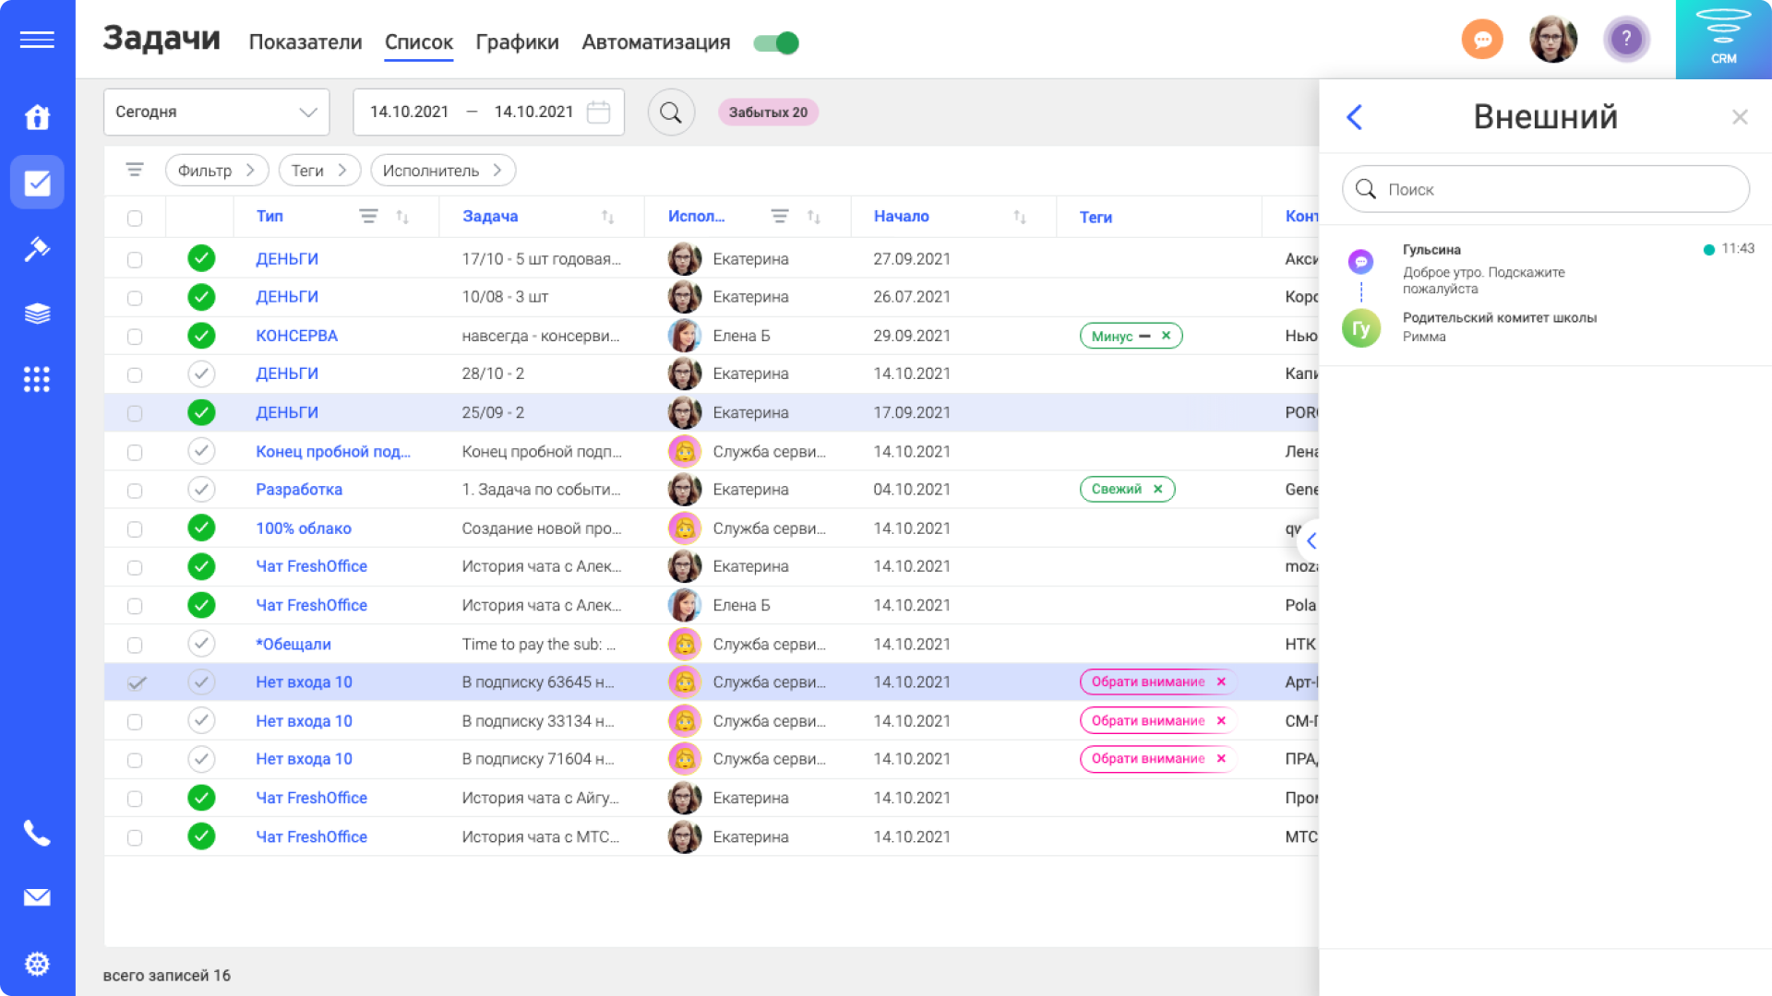Viewport: 1772px width, 996px height.
Task: Check the select-all checkbox in table header
Action: pos(136,217)
